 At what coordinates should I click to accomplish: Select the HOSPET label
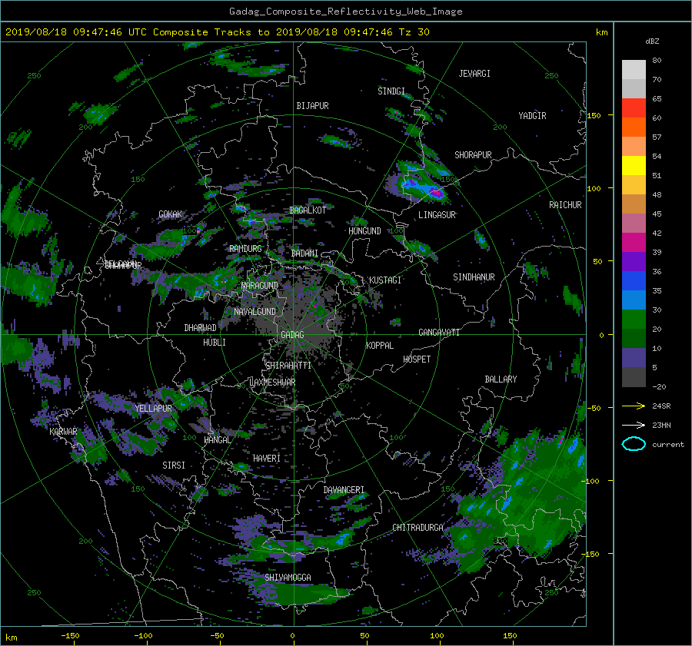pos(417,359)
